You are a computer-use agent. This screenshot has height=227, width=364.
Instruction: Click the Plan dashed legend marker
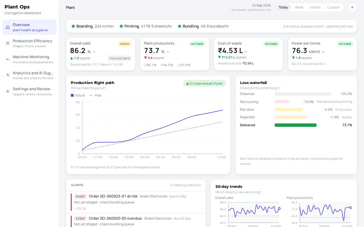pos(91,95)
